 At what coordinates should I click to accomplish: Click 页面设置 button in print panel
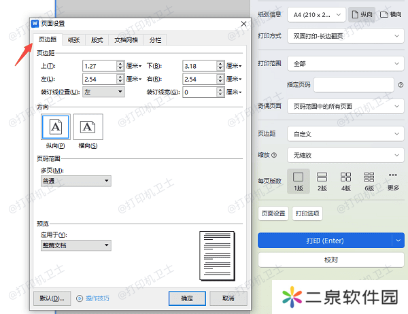[273, 213]
